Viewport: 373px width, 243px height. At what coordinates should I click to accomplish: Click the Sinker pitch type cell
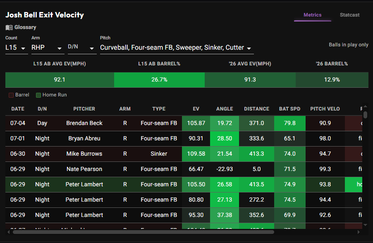click(159, 154)
